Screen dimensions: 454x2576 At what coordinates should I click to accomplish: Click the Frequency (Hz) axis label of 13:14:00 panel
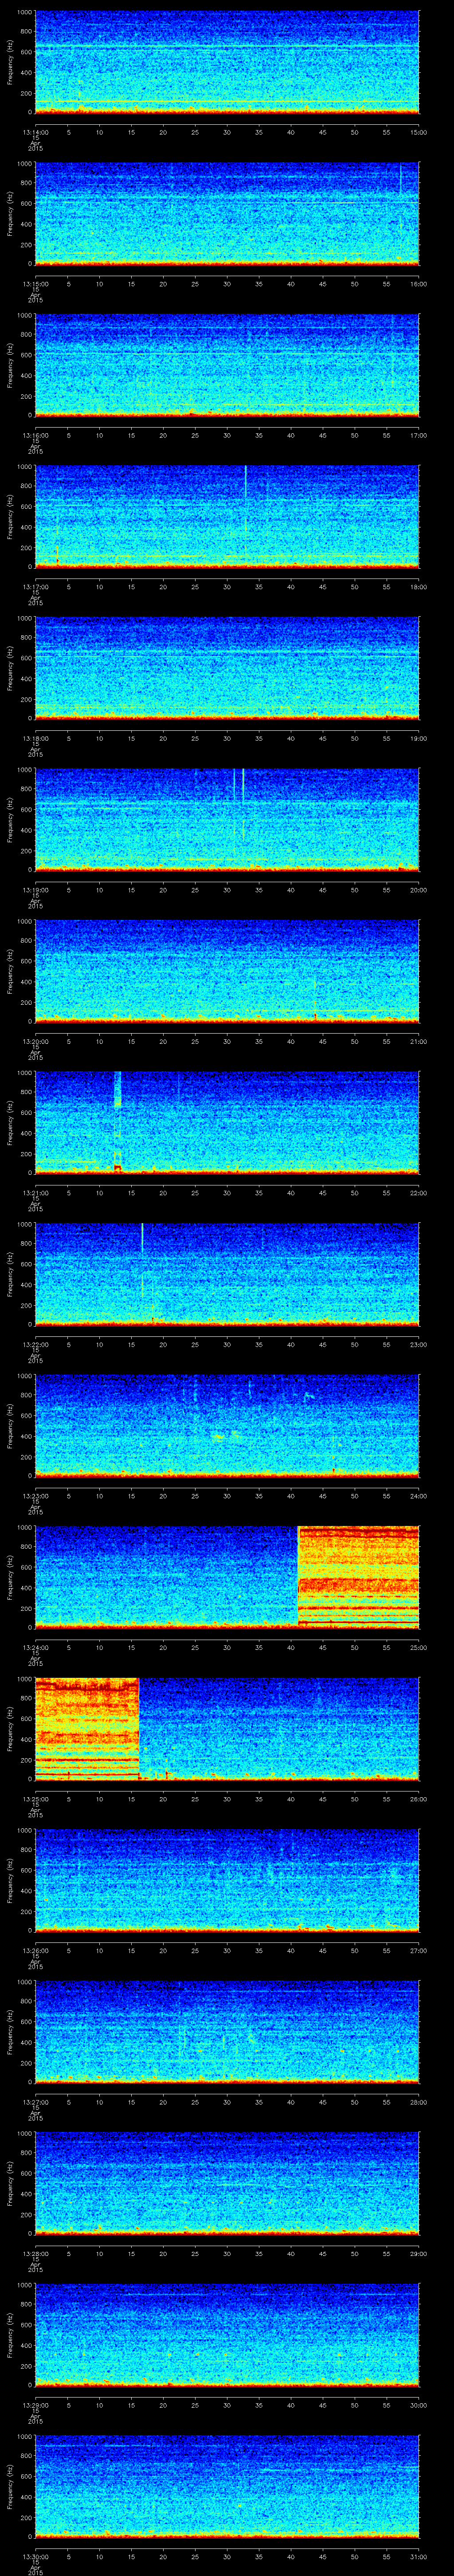(10, 63)
